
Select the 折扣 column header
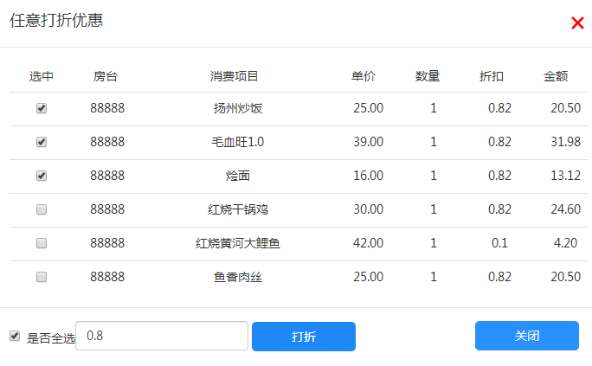point(492,77)
